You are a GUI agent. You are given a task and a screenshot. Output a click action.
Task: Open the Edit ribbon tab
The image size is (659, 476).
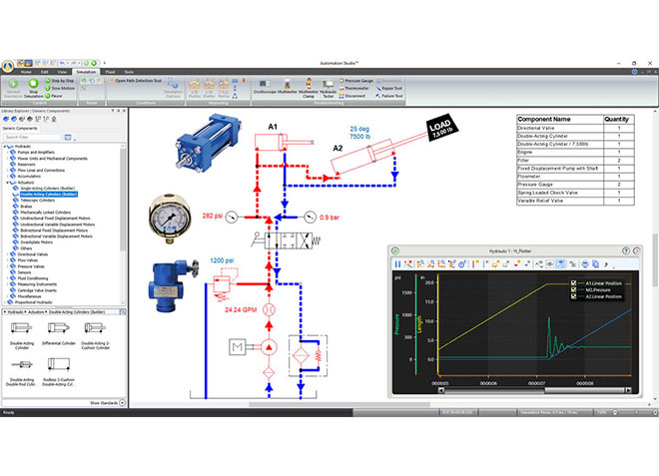coord(44,72)
